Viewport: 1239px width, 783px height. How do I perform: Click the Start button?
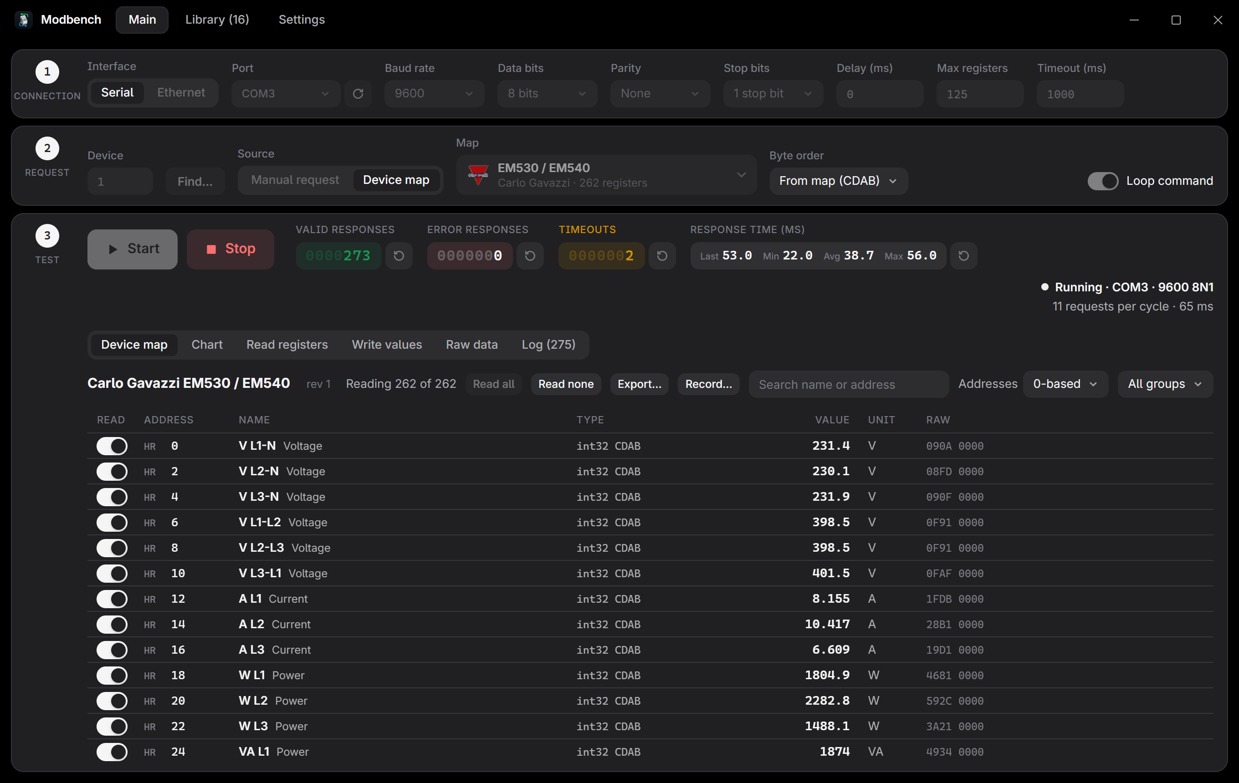[x=132, y=249]
